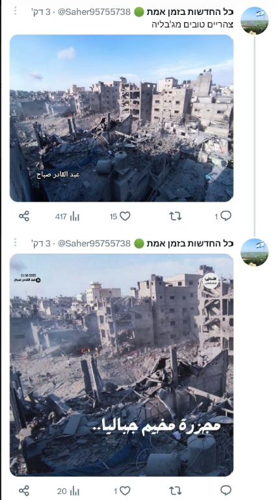Viewport: 277px width, 500px height.
Task: Open more options menu on first tweet
Action: [15, 11]
